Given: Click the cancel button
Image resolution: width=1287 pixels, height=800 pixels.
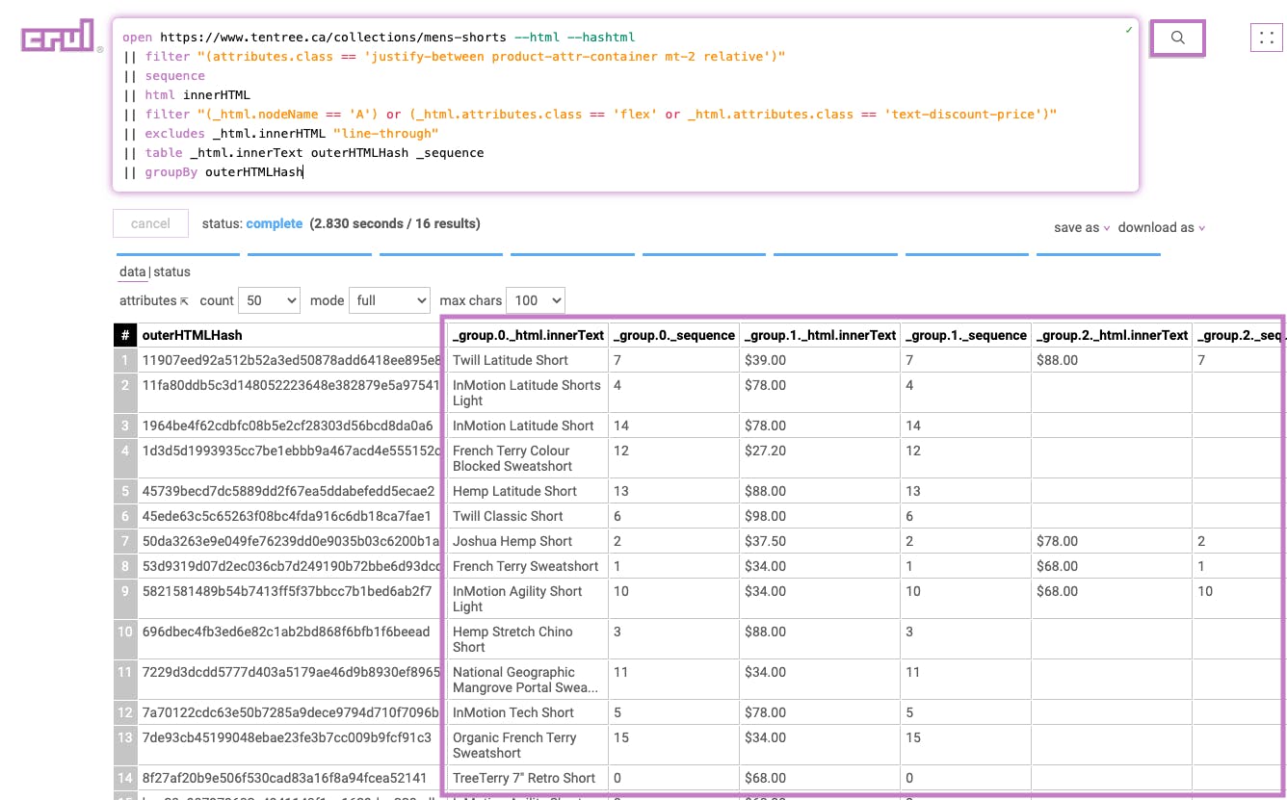Looking at the screenshot, I should pyautogui.click(x=150, y=223).
